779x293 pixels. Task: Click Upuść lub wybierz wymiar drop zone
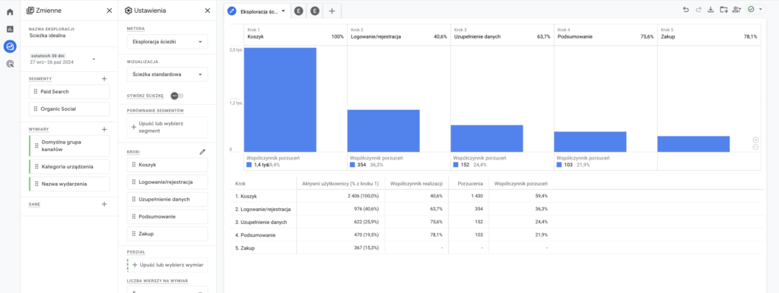(x=167, y=265)
